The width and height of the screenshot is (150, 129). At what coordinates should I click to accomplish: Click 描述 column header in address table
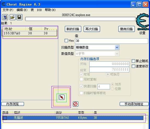point(17,112)
